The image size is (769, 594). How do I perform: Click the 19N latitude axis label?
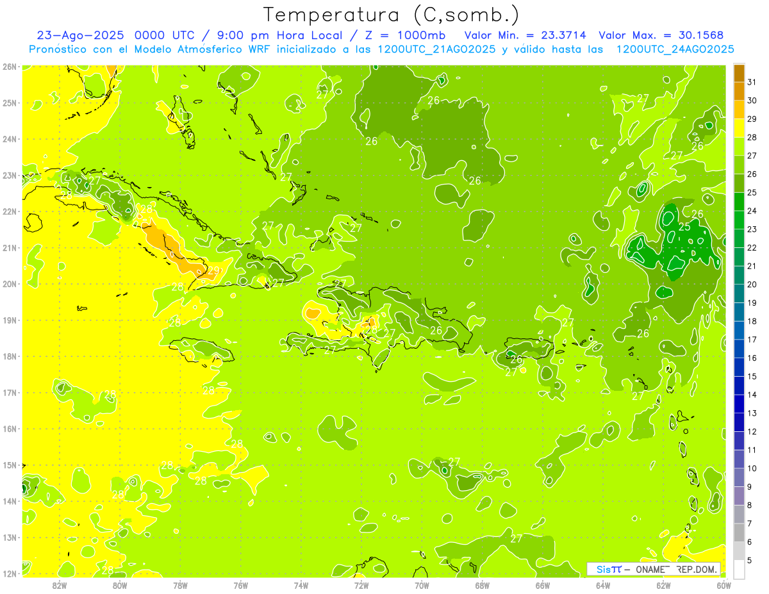[9, 320]
